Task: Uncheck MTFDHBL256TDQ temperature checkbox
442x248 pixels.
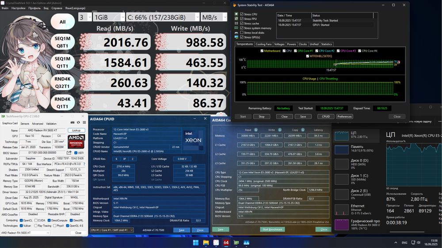Action: [308, 56]
